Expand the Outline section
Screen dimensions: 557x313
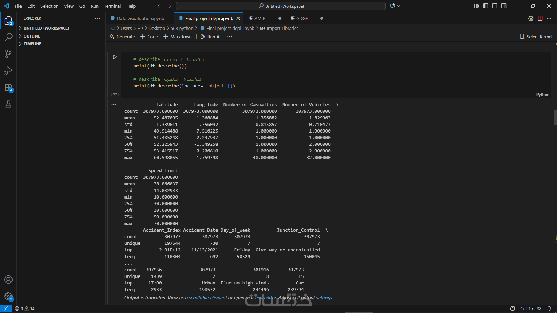point(32,36)
